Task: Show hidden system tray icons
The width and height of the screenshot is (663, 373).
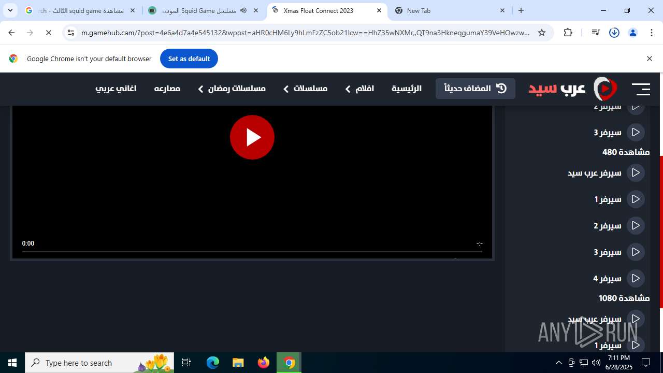Action: tap(558, 363)
